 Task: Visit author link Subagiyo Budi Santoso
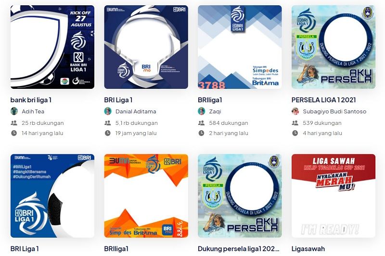334,111
